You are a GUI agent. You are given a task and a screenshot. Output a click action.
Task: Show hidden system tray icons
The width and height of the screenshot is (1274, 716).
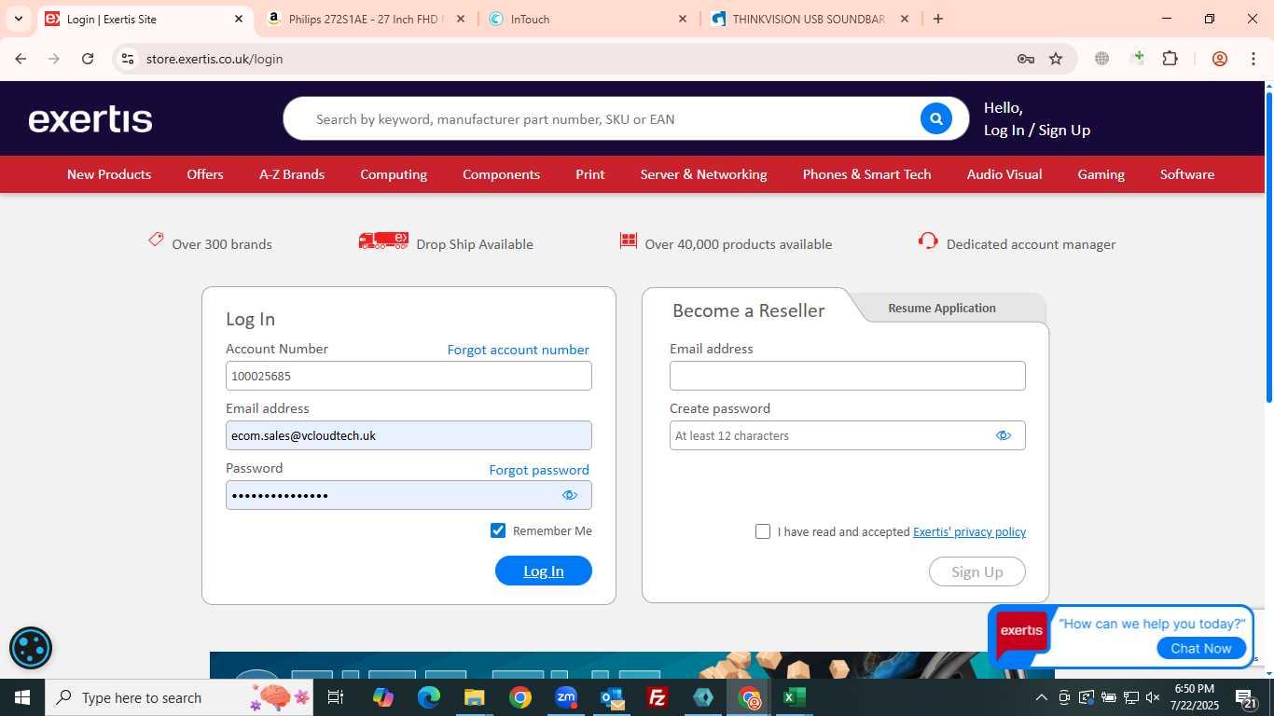pyautogui.click(x=1042, y=697)
